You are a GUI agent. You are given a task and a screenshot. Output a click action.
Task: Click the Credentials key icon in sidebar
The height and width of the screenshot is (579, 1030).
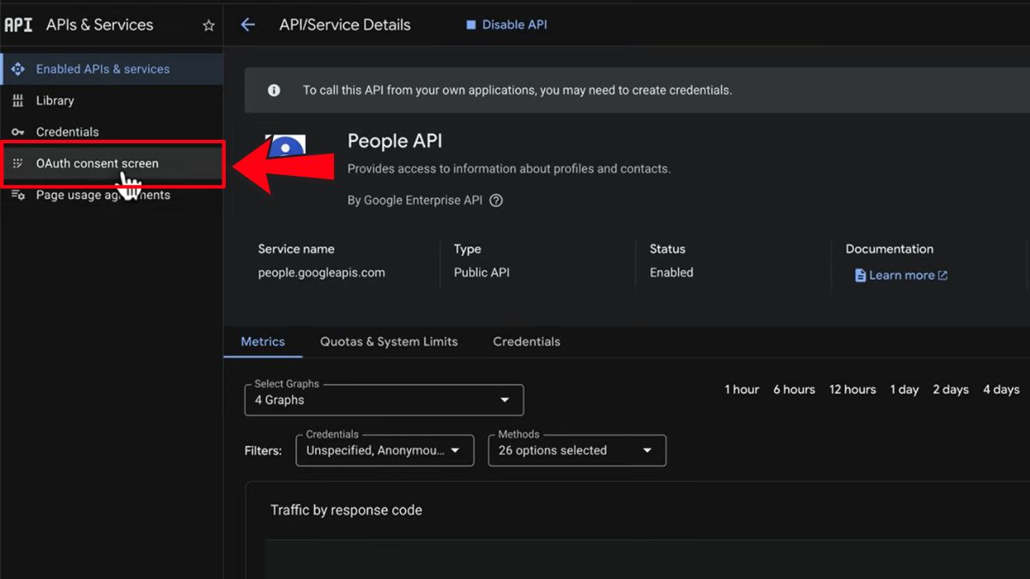coord(18,132)
